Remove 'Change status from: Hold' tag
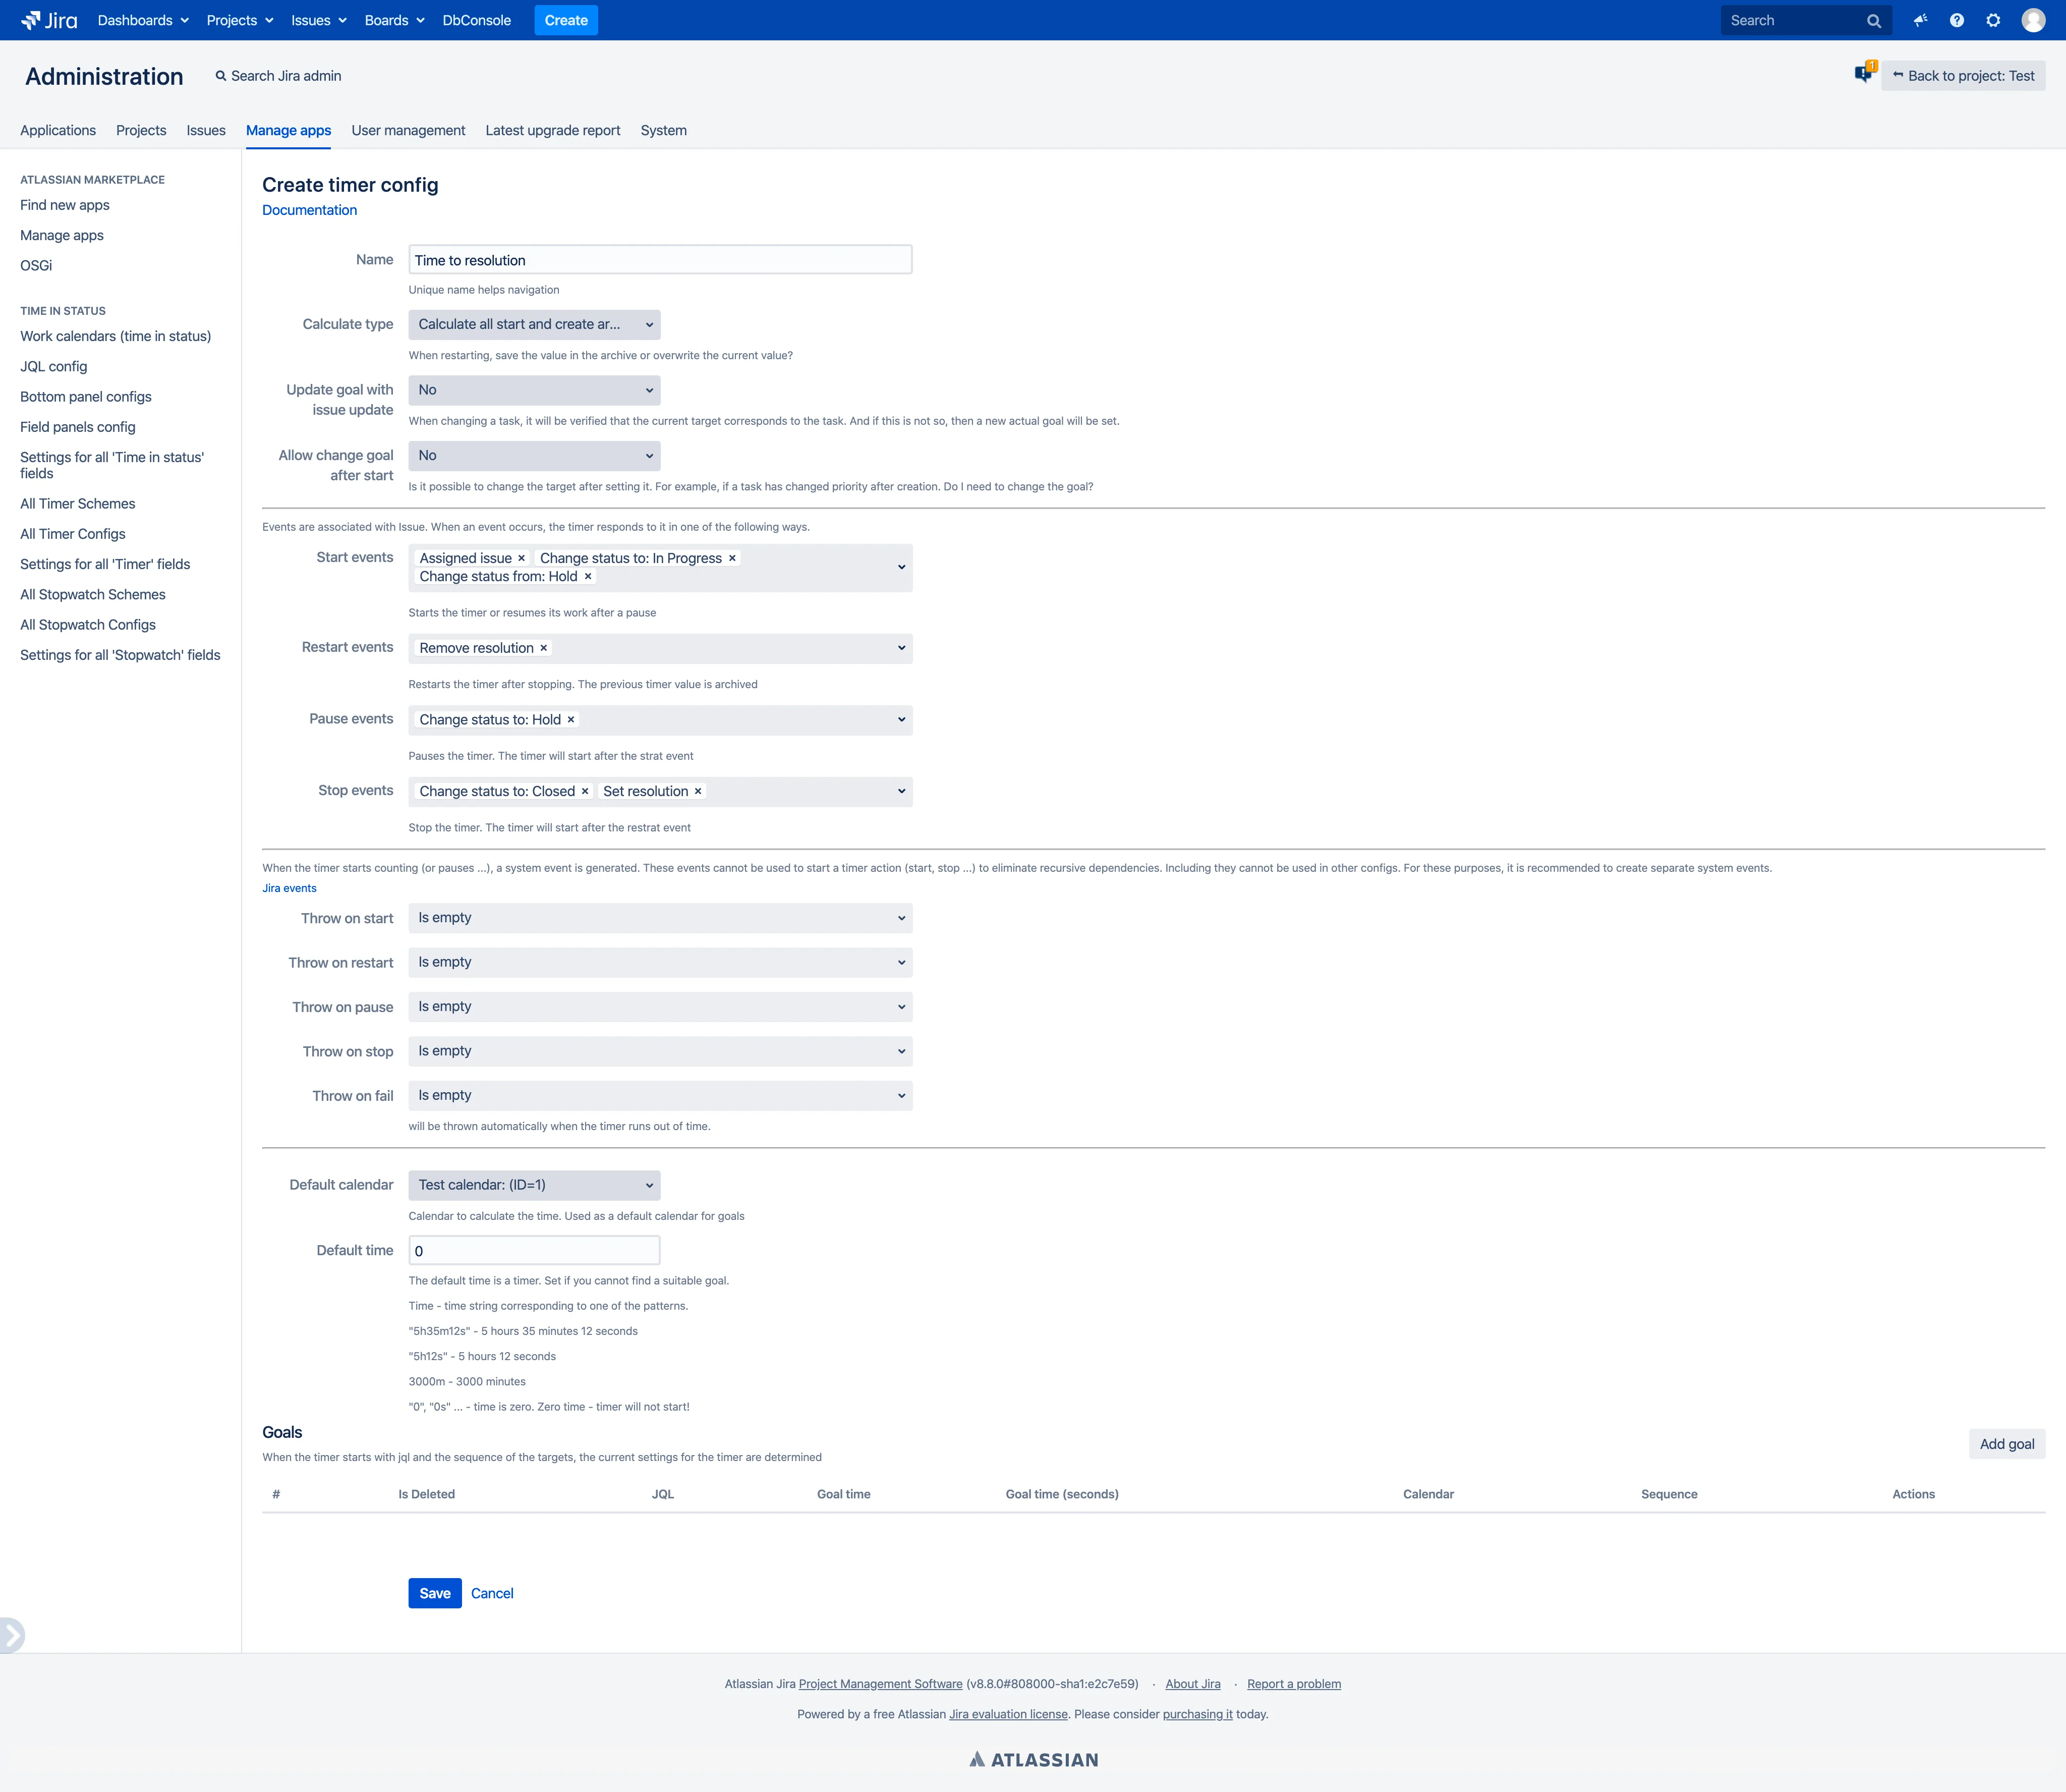 588,576
